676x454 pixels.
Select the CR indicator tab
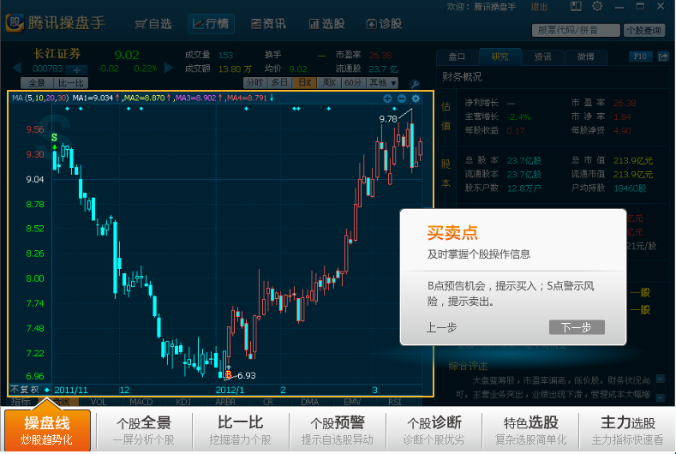point(267,402)
